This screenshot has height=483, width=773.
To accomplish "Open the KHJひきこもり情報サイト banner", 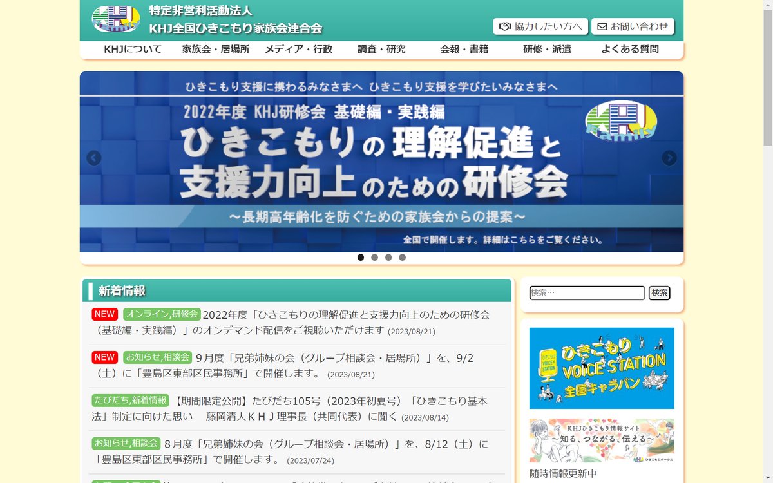I will (x=602, y=440).
